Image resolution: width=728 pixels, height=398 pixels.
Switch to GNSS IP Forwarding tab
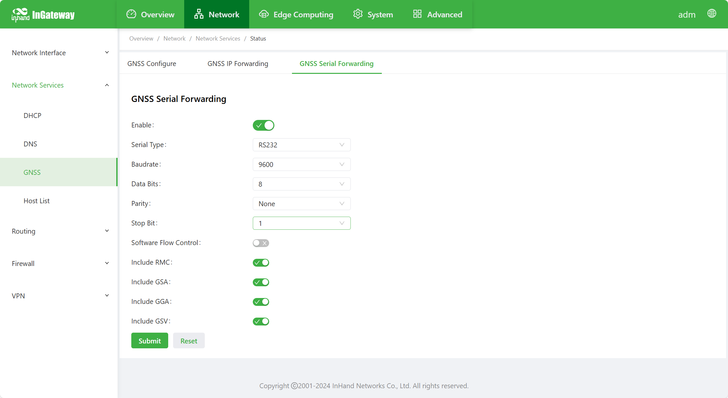point(237,64)
